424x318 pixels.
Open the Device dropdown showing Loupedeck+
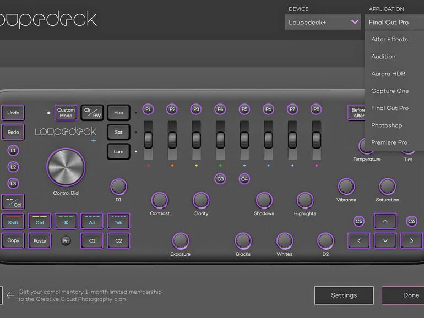tap(323, 23)
